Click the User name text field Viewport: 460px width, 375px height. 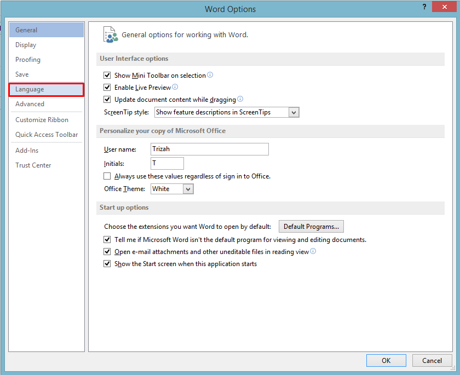tap(209, 149)
